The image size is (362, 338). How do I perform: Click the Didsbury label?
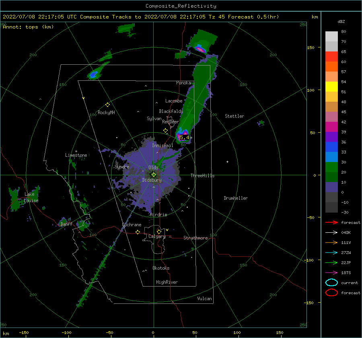tap(152, 180)
